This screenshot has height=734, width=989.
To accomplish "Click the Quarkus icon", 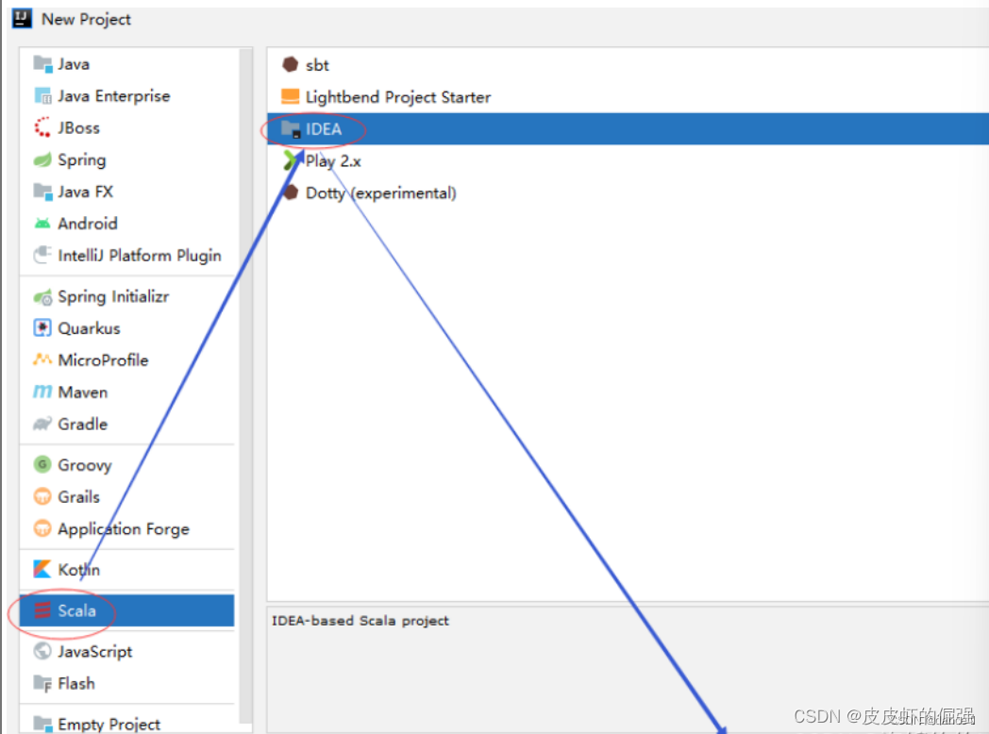I will coord(42,328).
